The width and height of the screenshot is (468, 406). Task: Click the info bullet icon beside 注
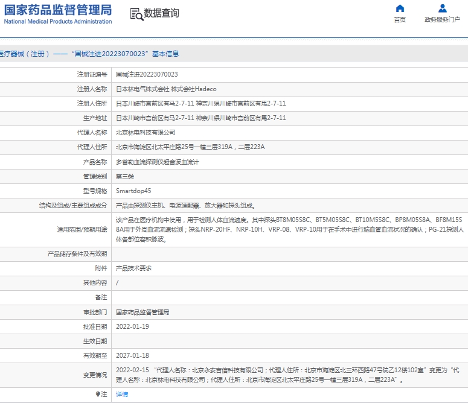point(98,394)
